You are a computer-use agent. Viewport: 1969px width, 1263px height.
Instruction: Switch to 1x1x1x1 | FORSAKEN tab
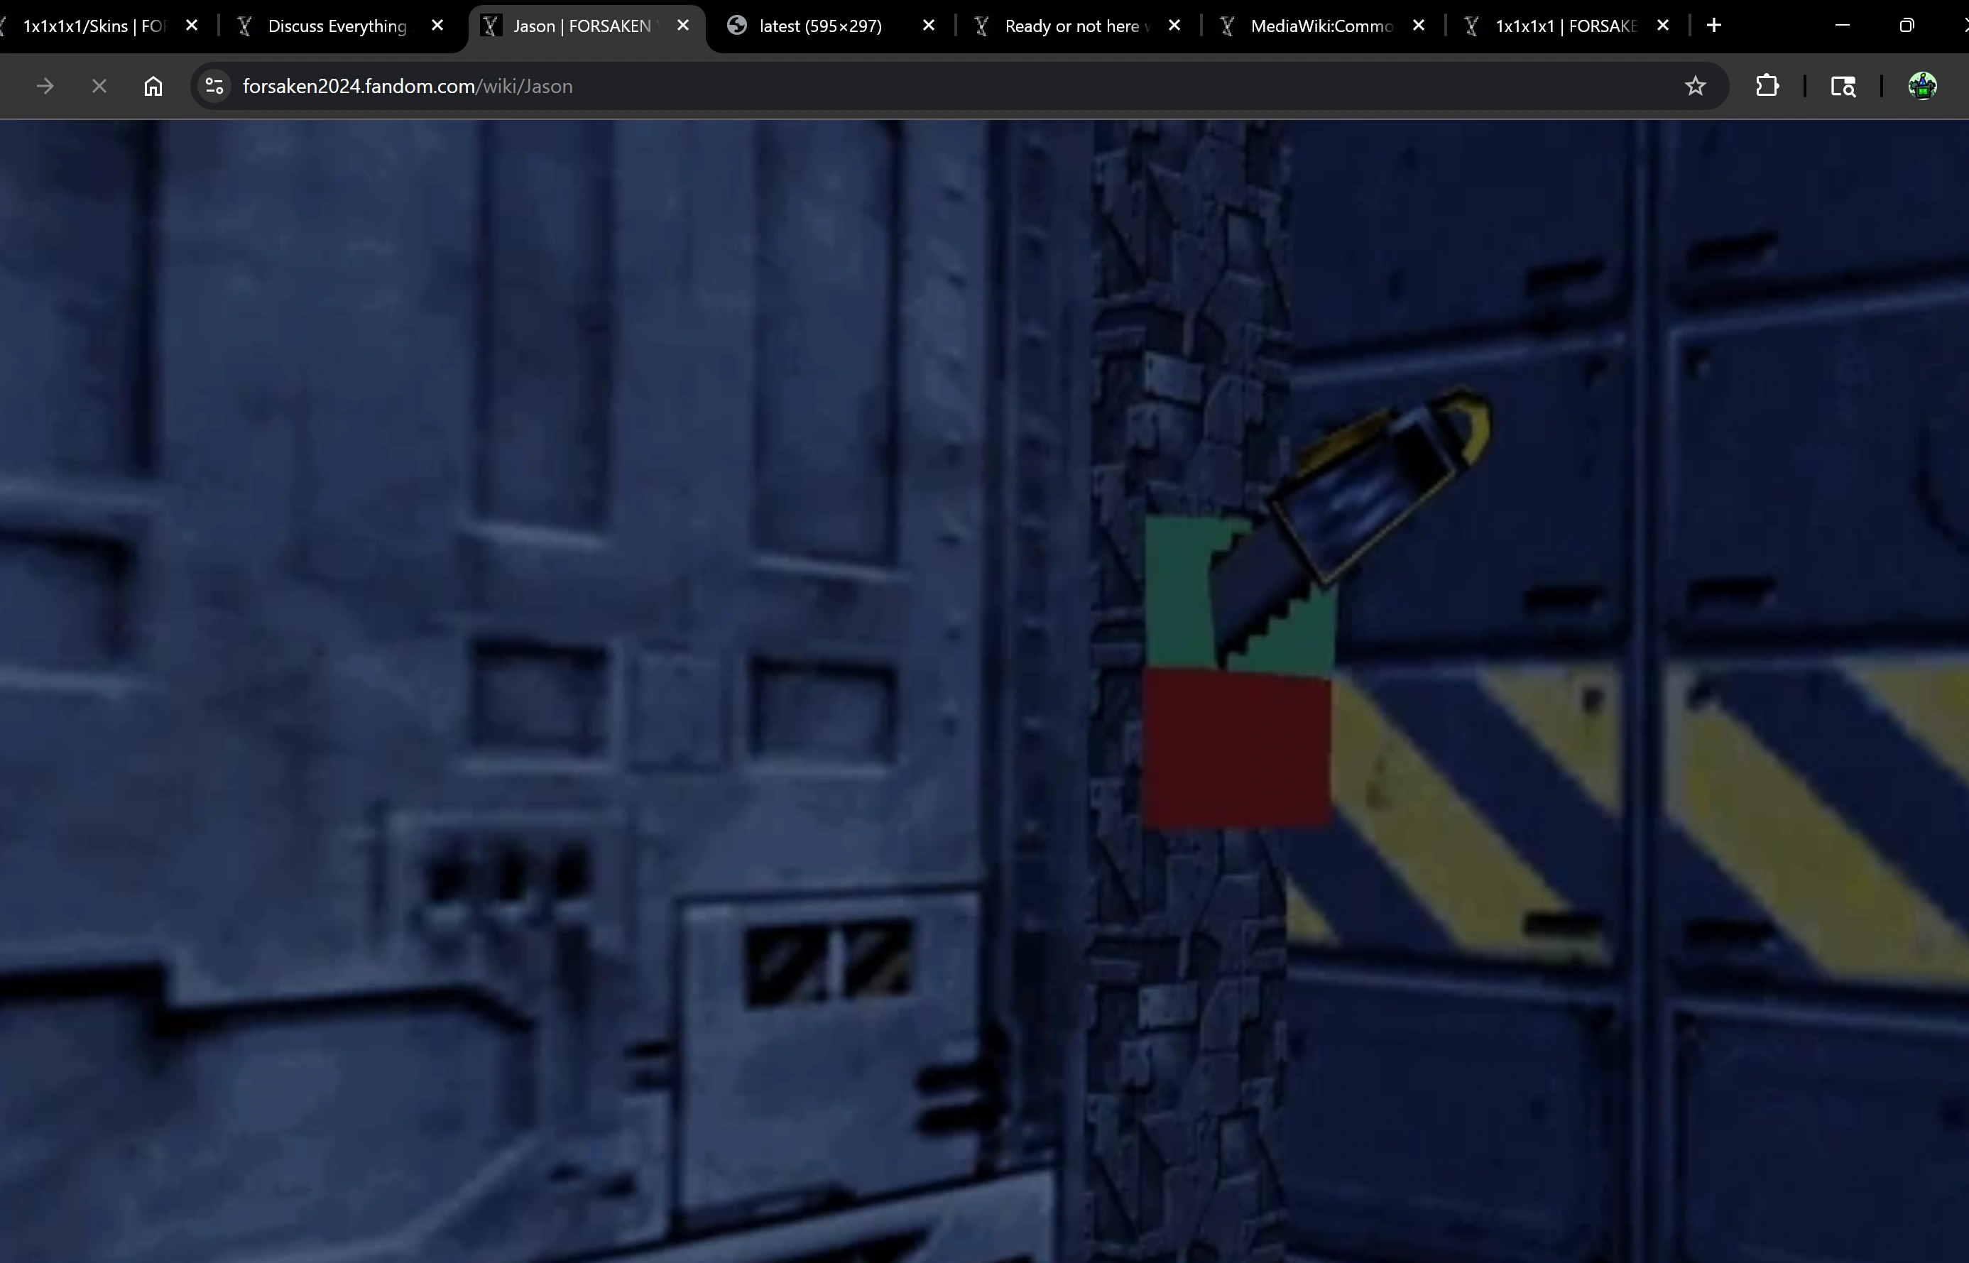pos(1565,26)
